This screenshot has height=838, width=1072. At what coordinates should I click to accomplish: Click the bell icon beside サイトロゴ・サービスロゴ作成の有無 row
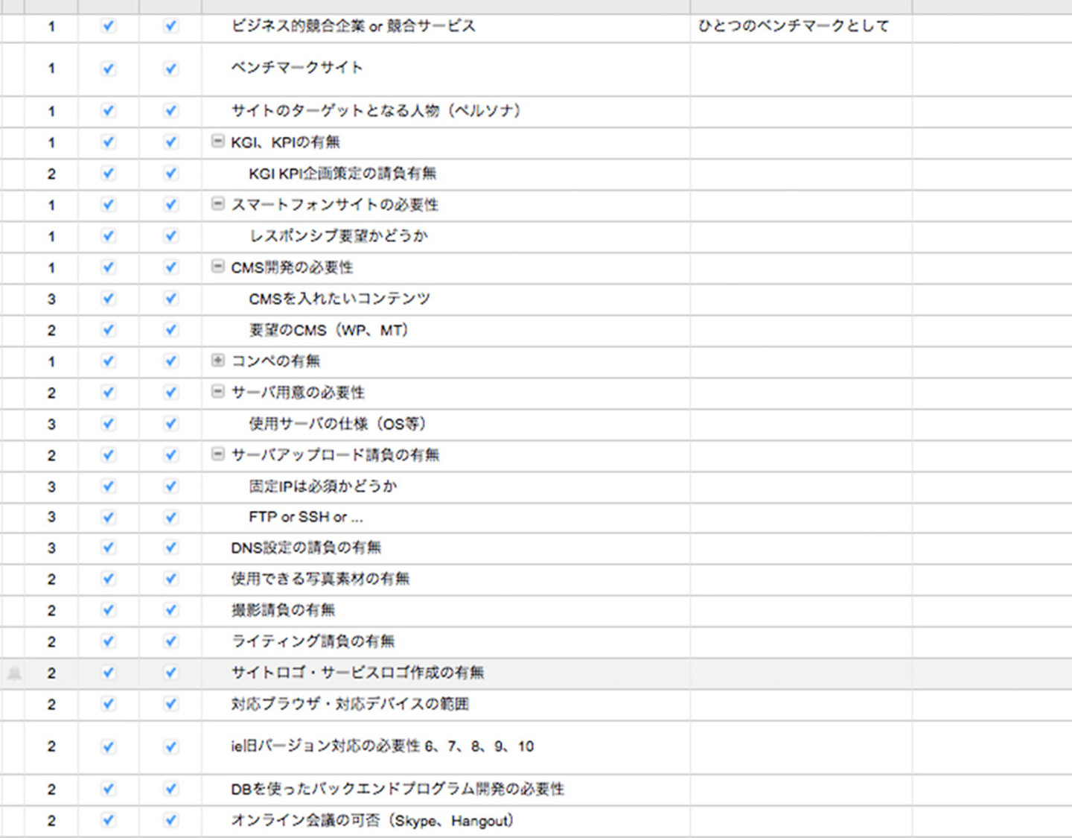14,673
